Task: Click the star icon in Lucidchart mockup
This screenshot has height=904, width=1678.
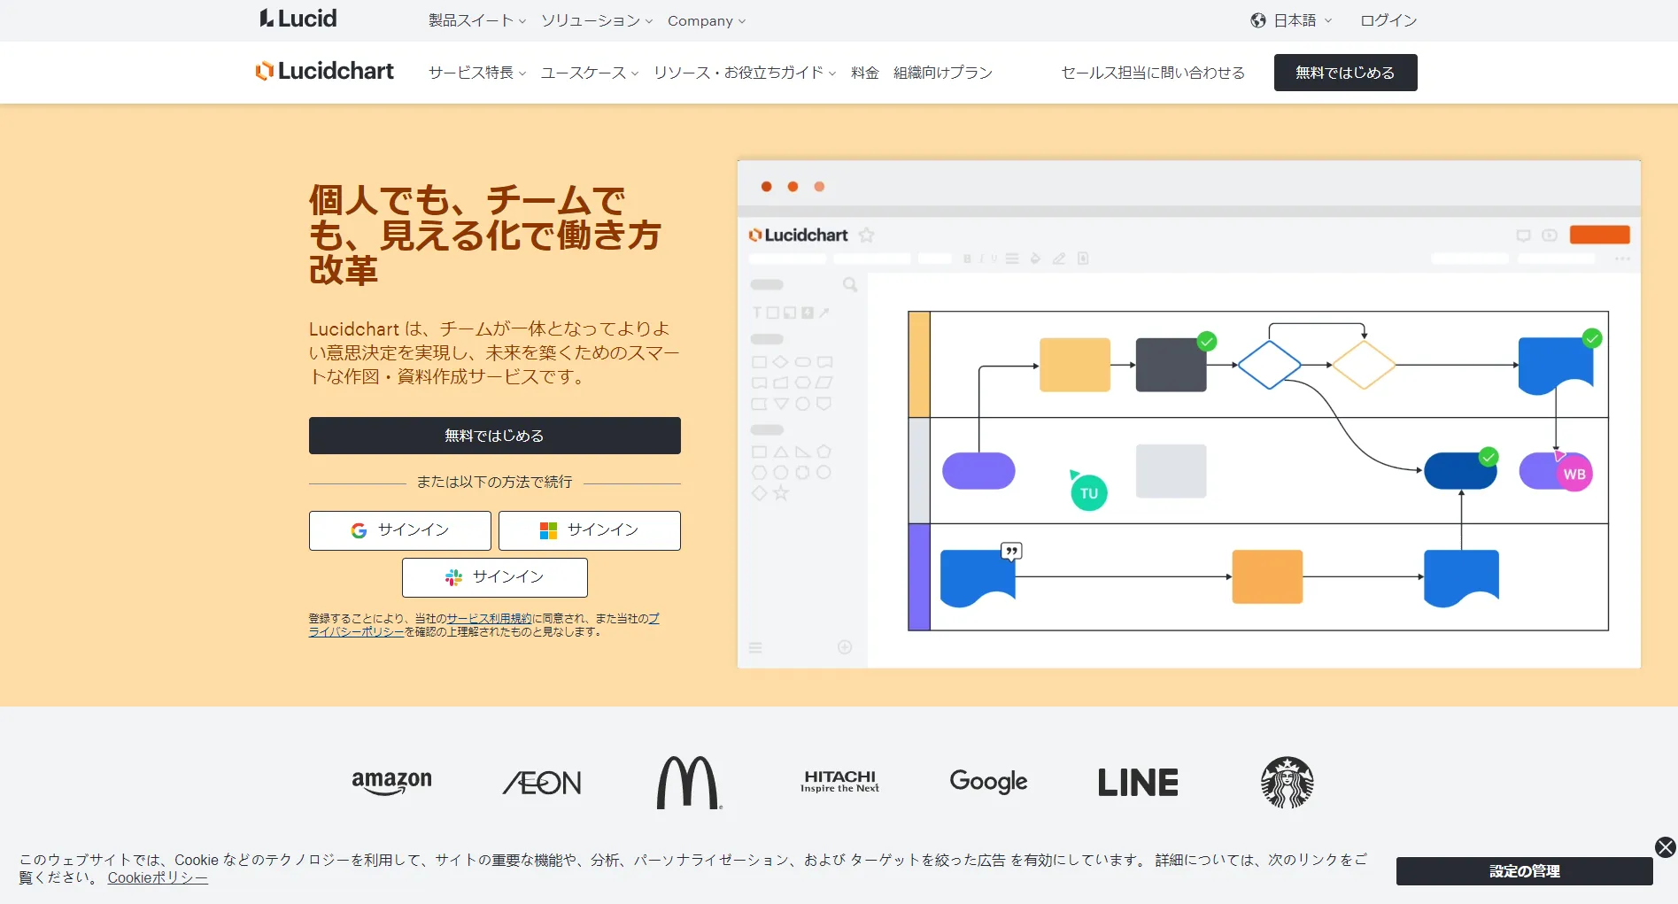Action: [867, 236]
